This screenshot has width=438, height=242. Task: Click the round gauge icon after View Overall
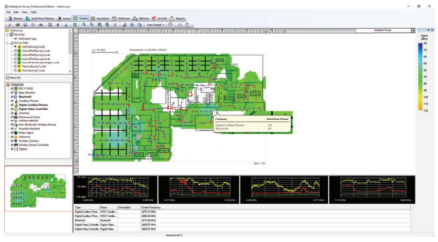[x=171, y=25]
